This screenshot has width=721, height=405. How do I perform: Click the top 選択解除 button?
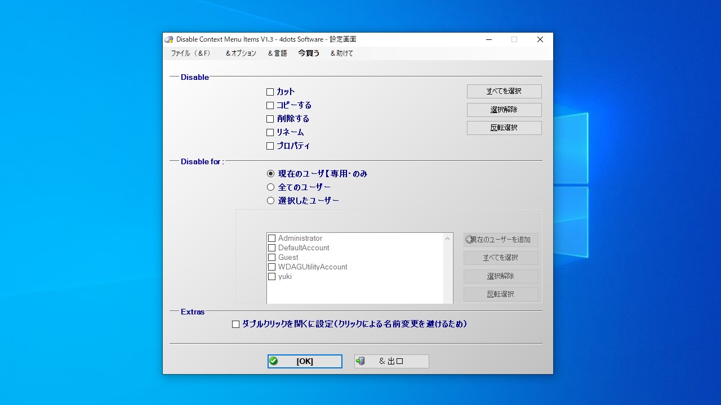(504, 110)
